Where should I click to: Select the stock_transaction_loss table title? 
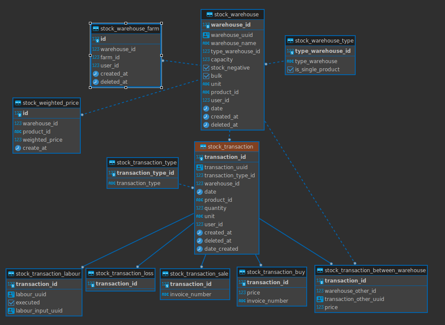point(124,273)
